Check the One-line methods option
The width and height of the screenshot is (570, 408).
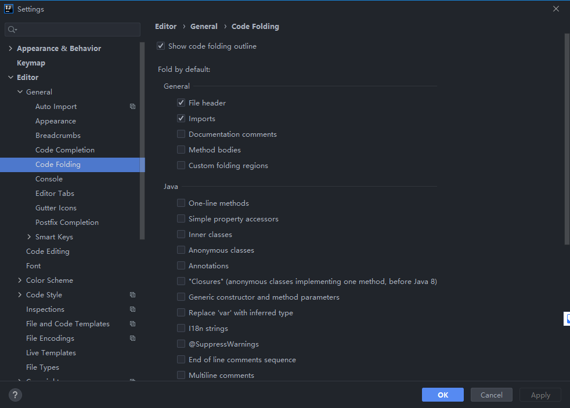pyautogui.click(x=181, y=203)
